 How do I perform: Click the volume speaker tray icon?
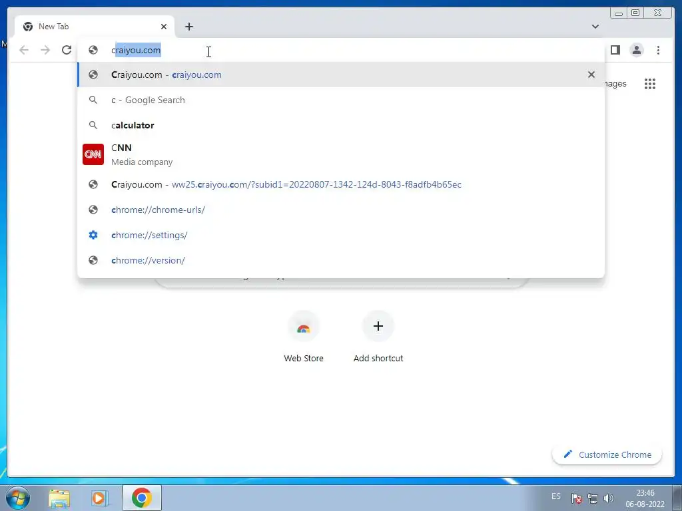pyautogui.click(x=609, y=498)
